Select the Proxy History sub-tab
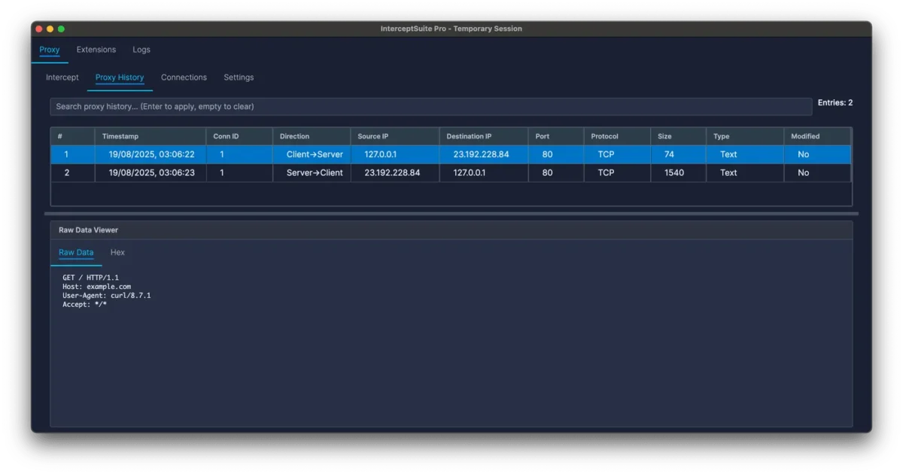The image size is (903, 474). (120, 77)
